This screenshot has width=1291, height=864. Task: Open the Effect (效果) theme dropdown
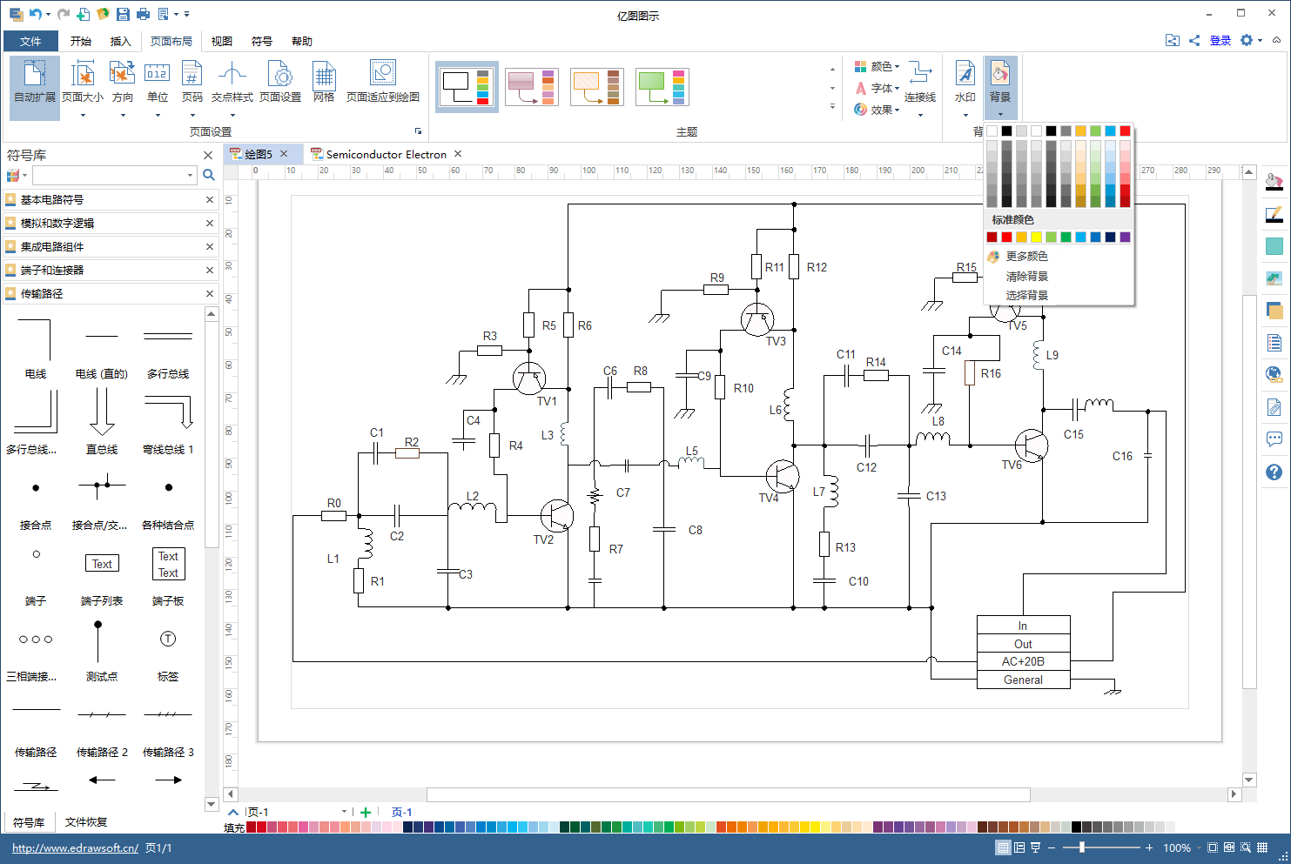coord(877,110)
